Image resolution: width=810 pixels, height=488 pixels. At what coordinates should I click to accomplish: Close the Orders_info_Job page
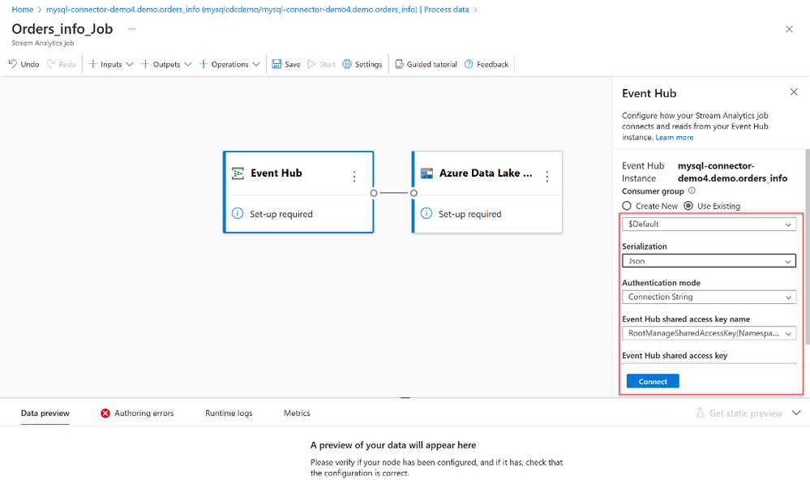(x=789, y=29)
